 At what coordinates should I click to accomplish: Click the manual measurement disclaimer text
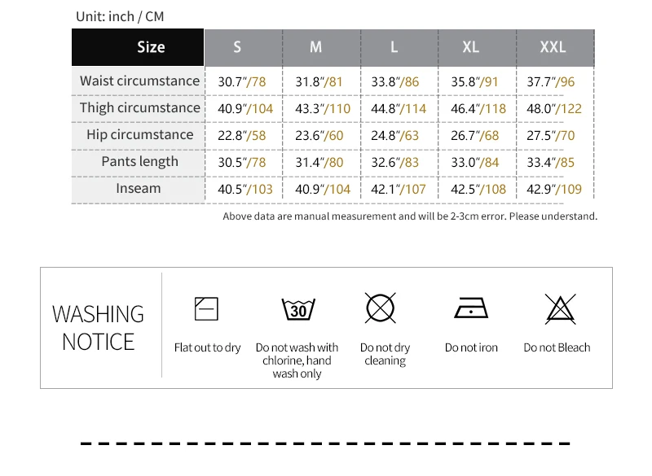410,216
